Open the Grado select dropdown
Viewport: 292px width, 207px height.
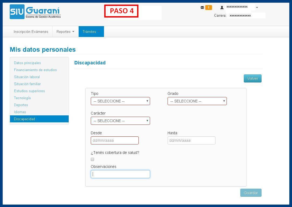[197, 101]
